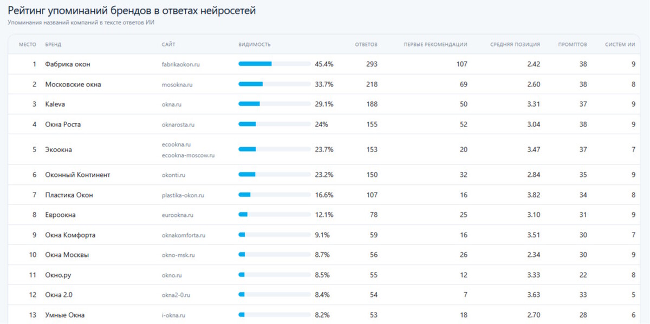
Task: Click the Московские окна visibility bar
Action: tap(275, 84)
